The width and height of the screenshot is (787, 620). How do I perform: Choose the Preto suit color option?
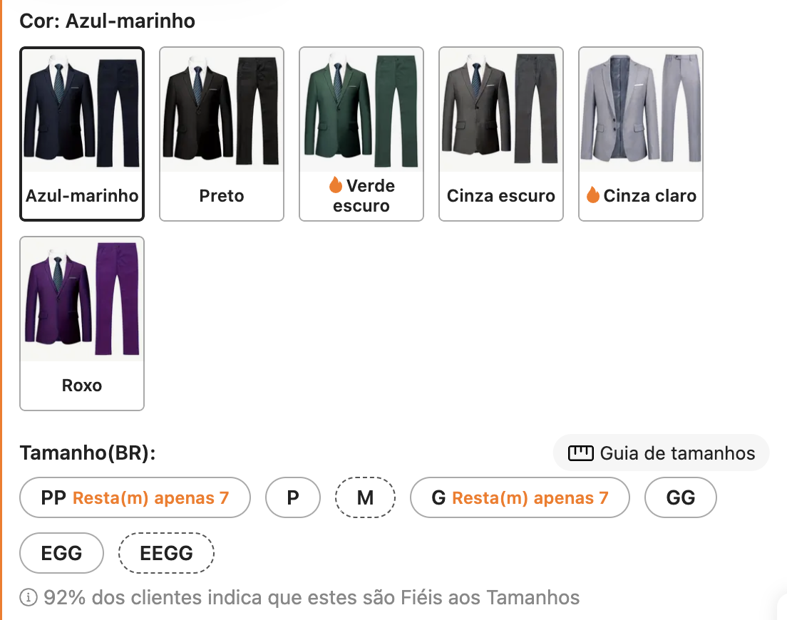tap(222, 134)
